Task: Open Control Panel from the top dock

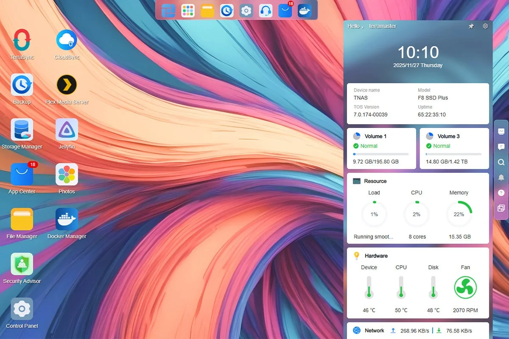Action: tap(246, 11)
